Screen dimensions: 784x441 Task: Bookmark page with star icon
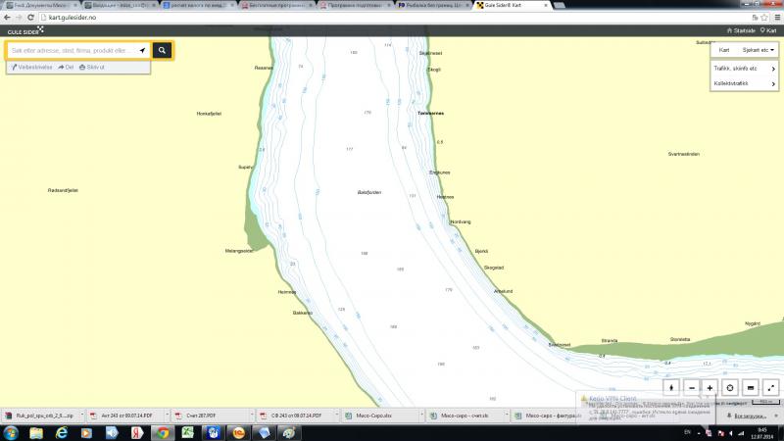[763, 17]
